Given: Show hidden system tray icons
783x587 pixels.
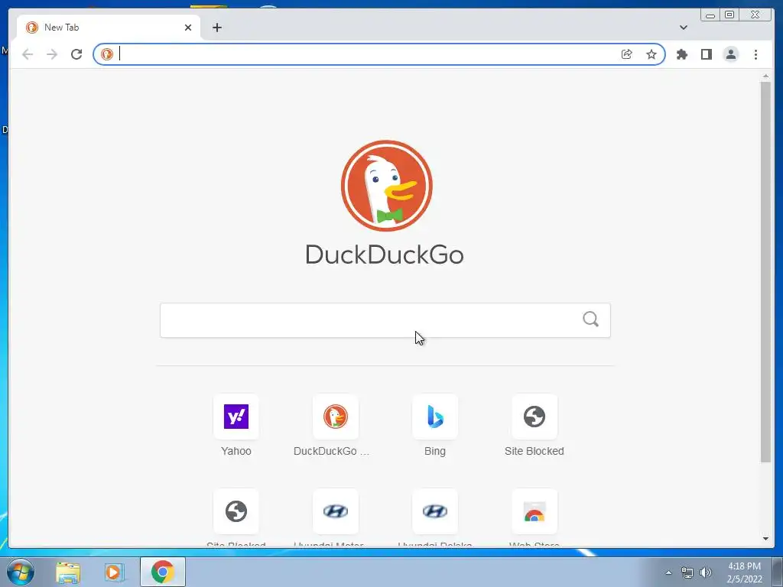Looking at the screenshot, I should [x=668, y=573].
